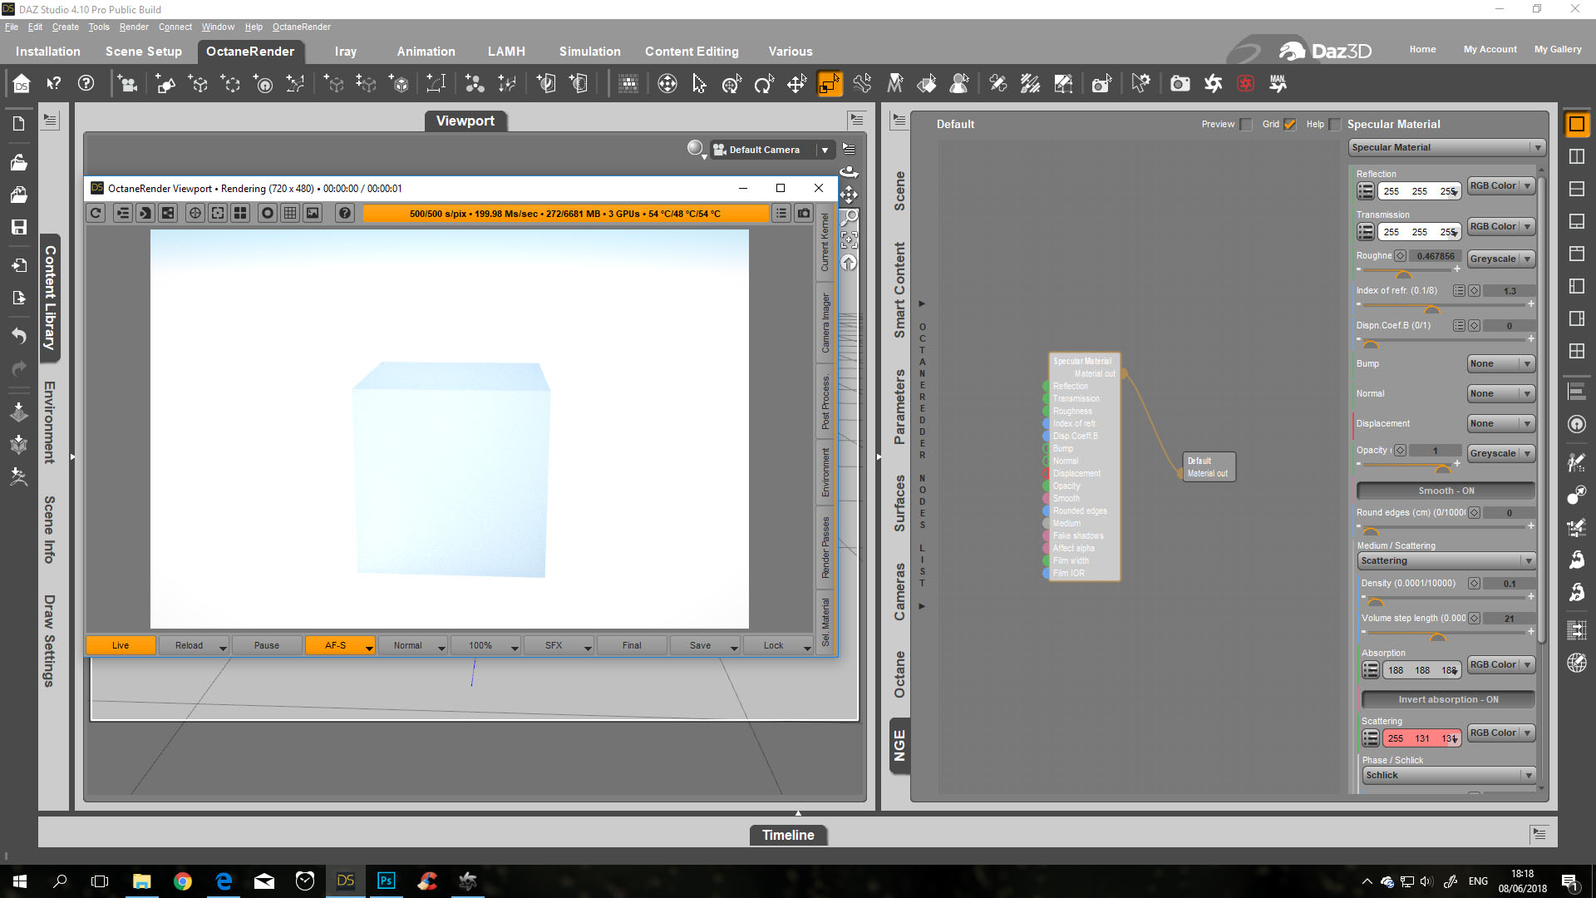Open the Phase Schlick dropdown
This screenshot has height=898, width=1596.
coord(1447,775)
